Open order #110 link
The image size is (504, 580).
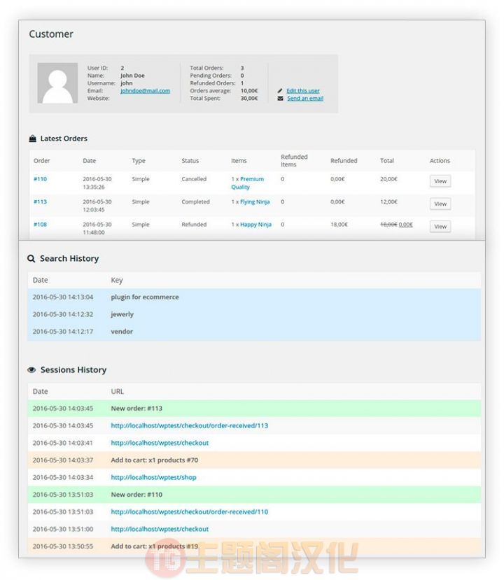pos(40,179)
